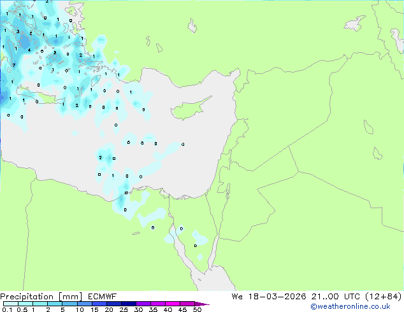Click the 25 to 30 mm legend swatch

(x=128, y=304)
